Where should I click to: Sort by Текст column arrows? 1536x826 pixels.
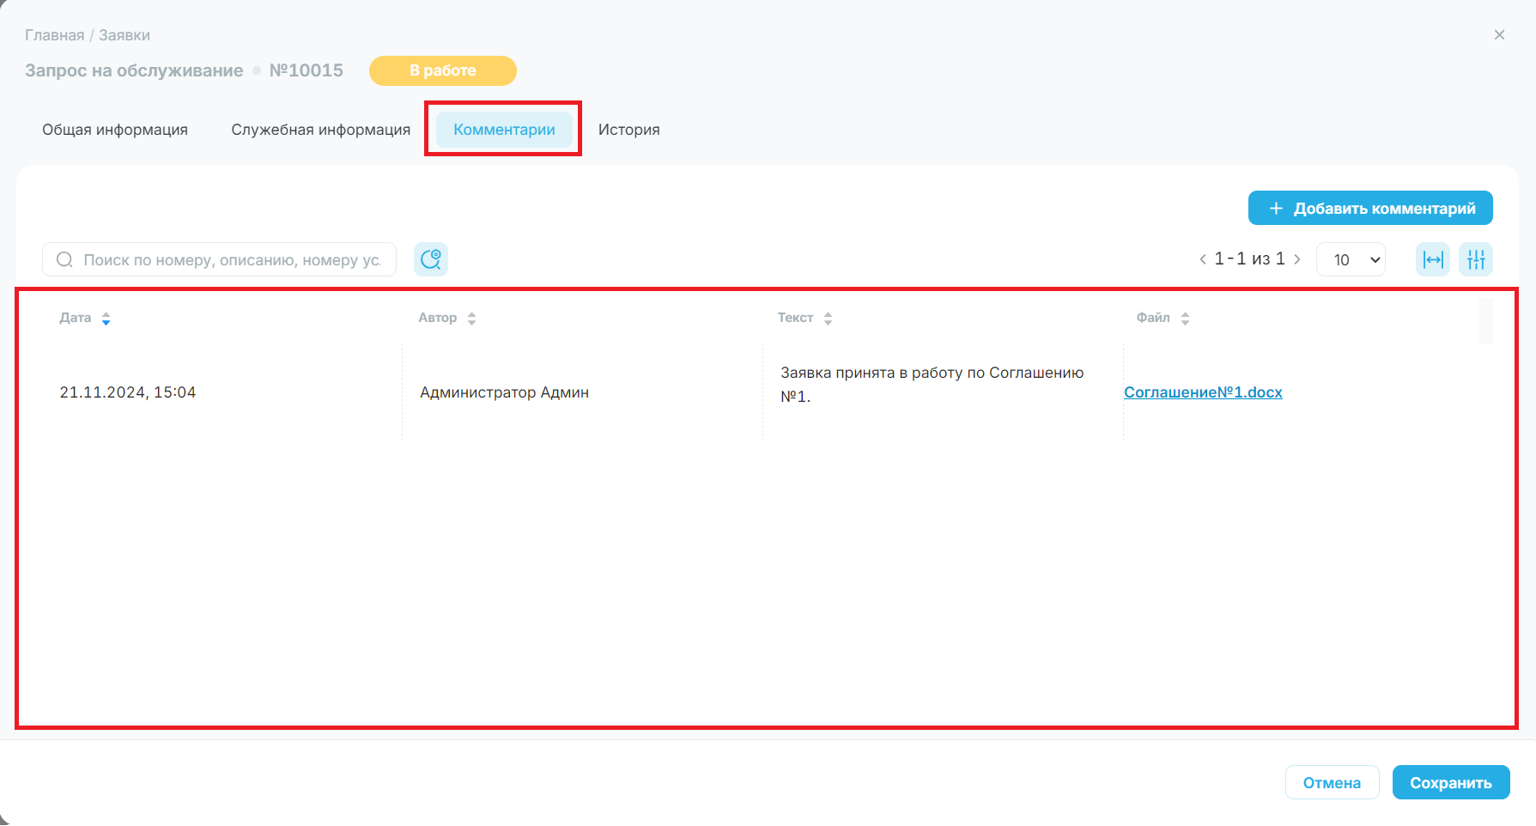(828, 319)
